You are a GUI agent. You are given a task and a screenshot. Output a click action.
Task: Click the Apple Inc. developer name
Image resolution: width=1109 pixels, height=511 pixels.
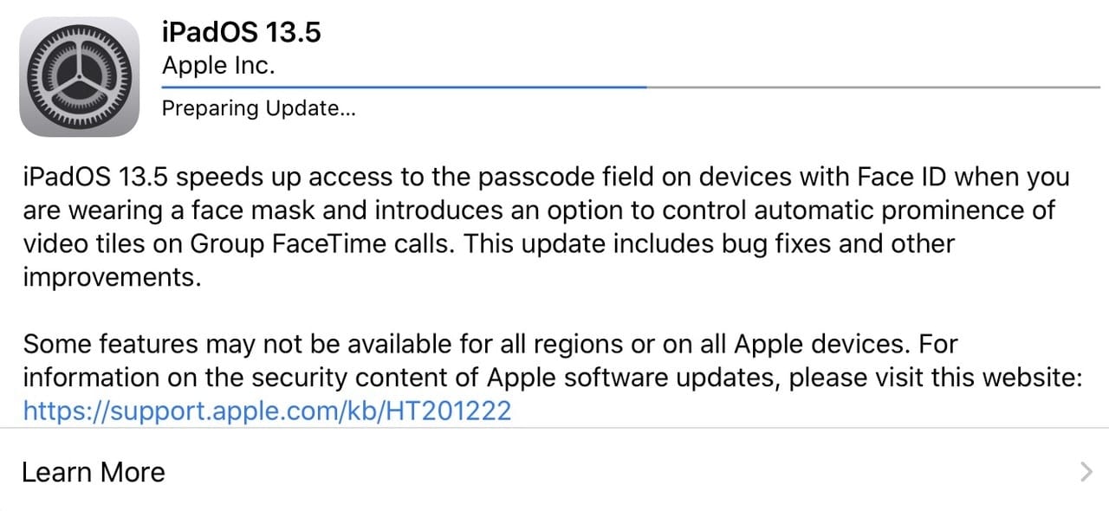[x=217, y=66]
